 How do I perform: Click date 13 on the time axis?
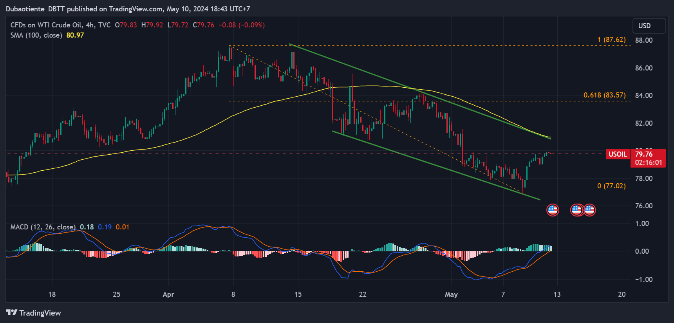click(557, 294)
